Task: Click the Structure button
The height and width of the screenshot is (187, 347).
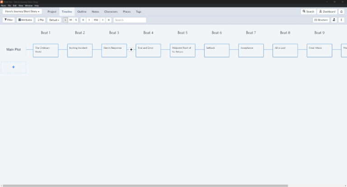Action: 321,20
